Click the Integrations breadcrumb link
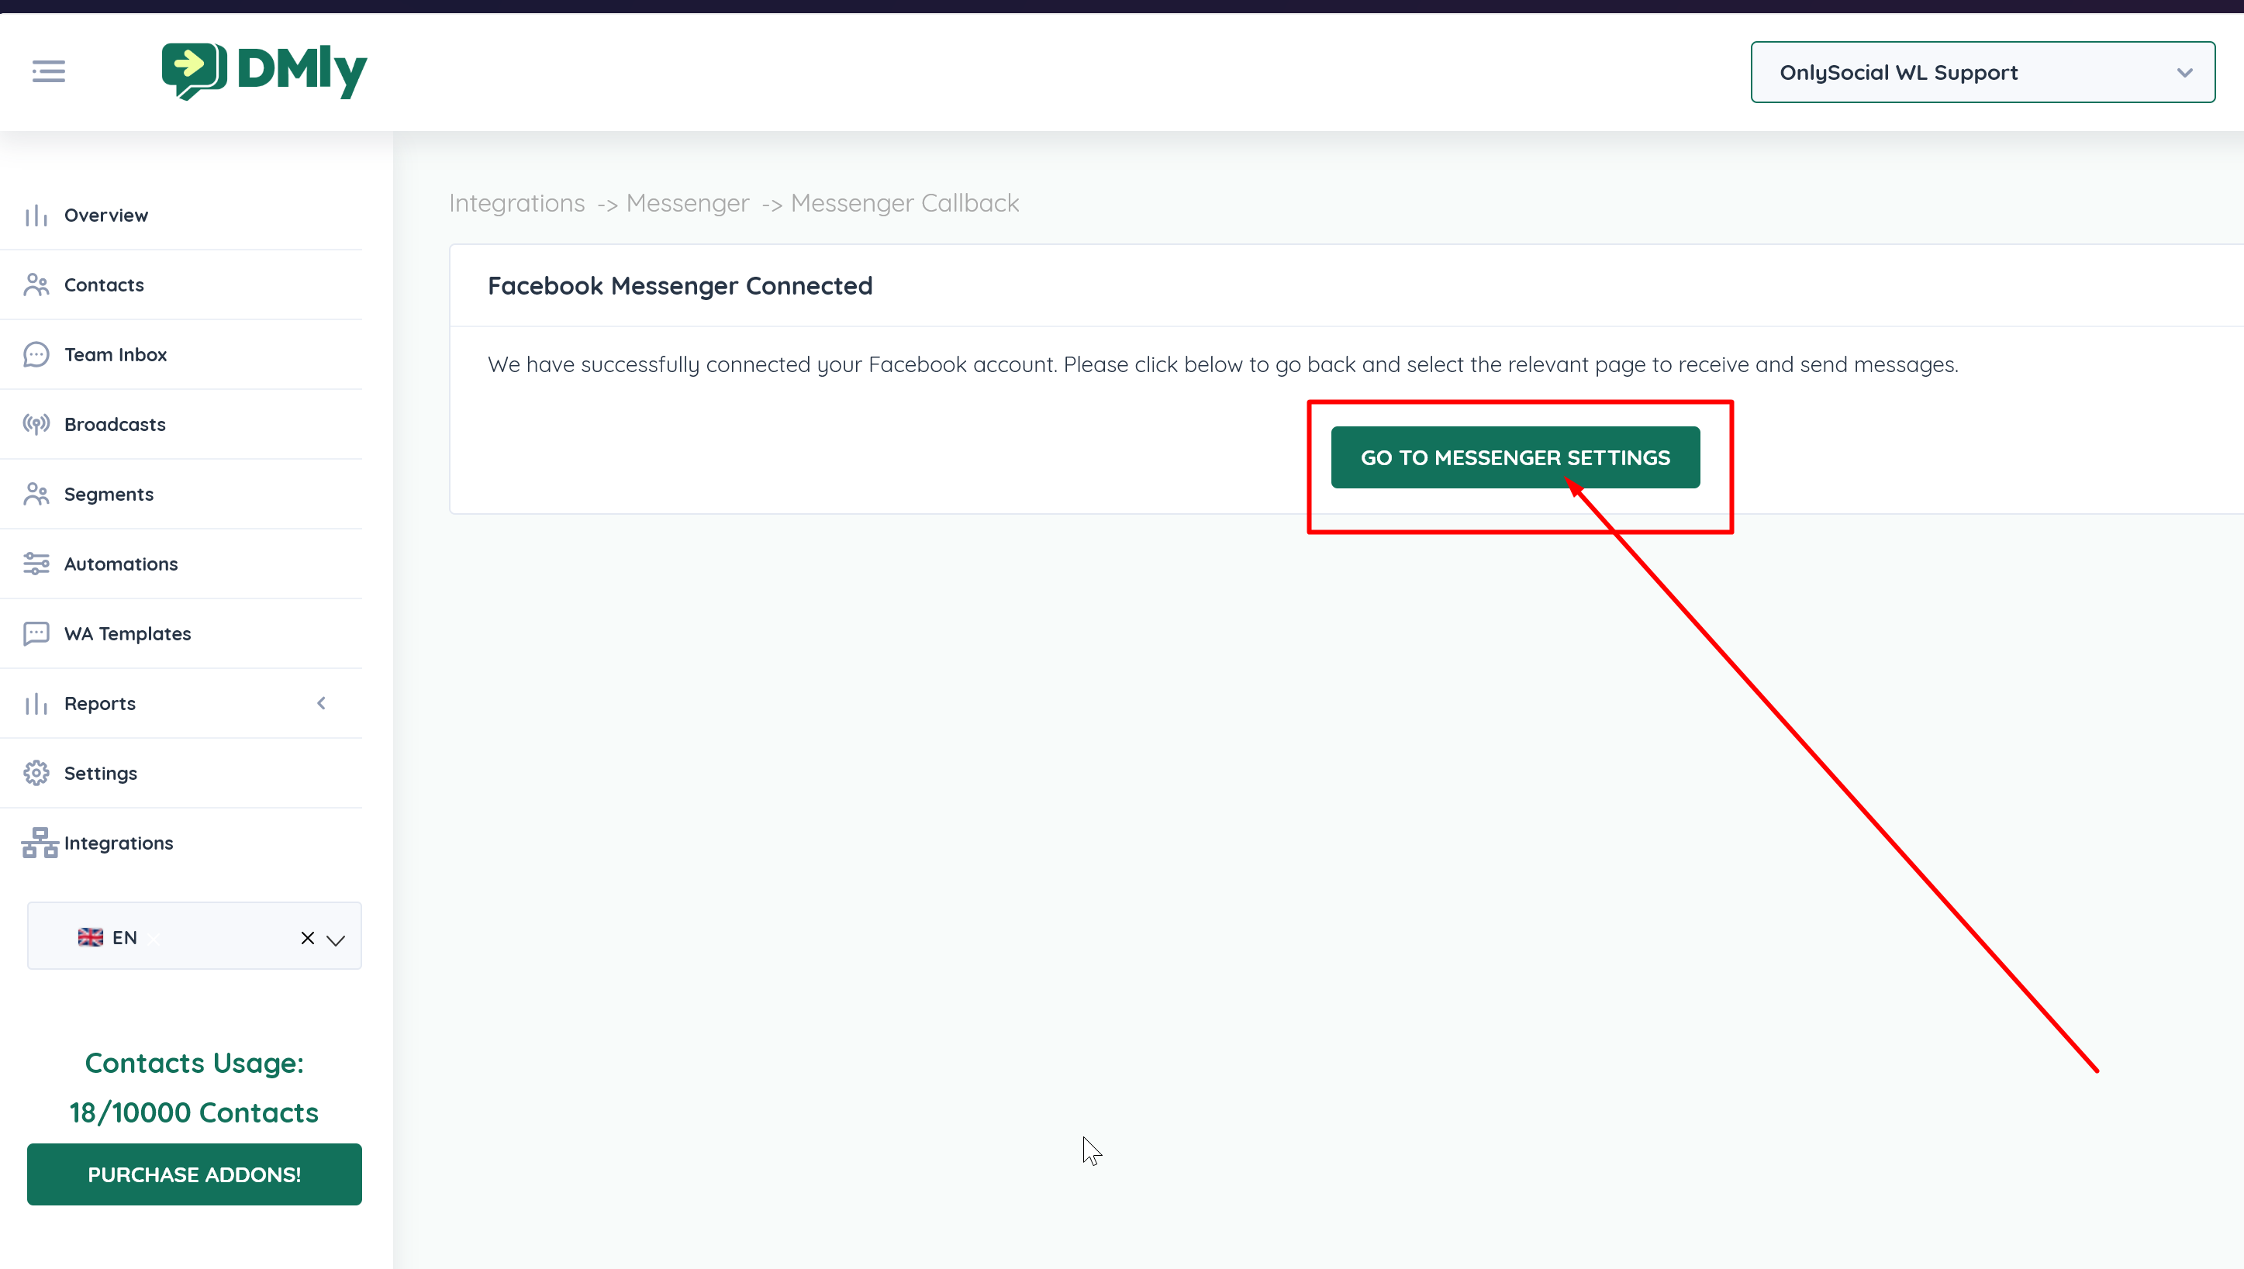The width and height of the screenshot is (2244, 1269). click(516, 203)
